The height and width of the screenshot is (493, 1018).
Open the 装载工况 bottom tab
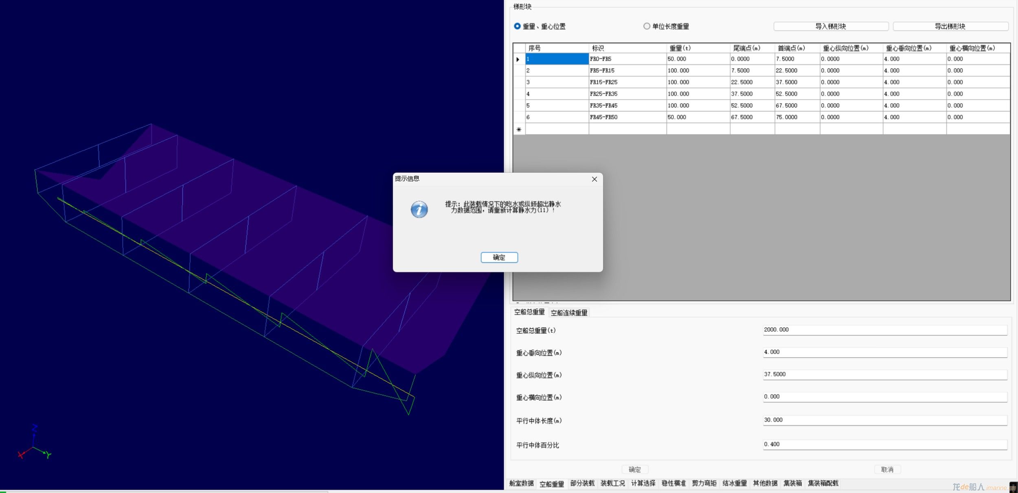[x=613, y=483]
